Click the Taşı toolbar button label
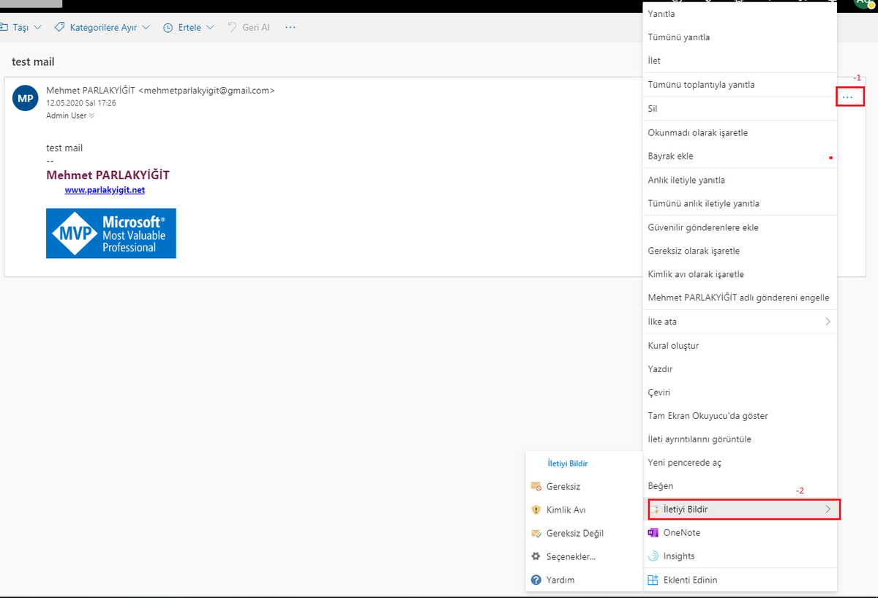878x598 pixels. tap(21, 27)
